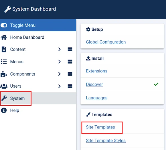Open the Content dashboard grid icon
The height and width of the screenshot is (150, 166).
click(x=70, y=49)
